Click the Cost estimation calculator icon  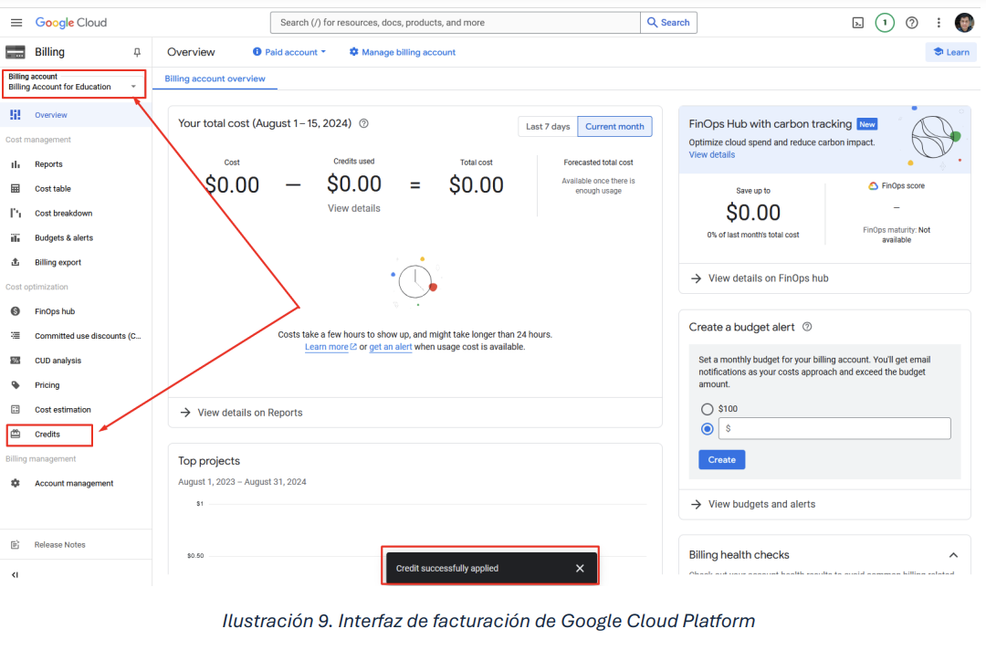16,410
